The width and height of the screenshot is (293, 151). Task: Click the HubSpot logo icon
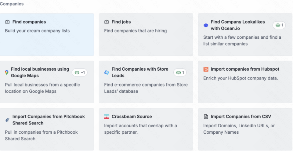(x=206, y=69)
